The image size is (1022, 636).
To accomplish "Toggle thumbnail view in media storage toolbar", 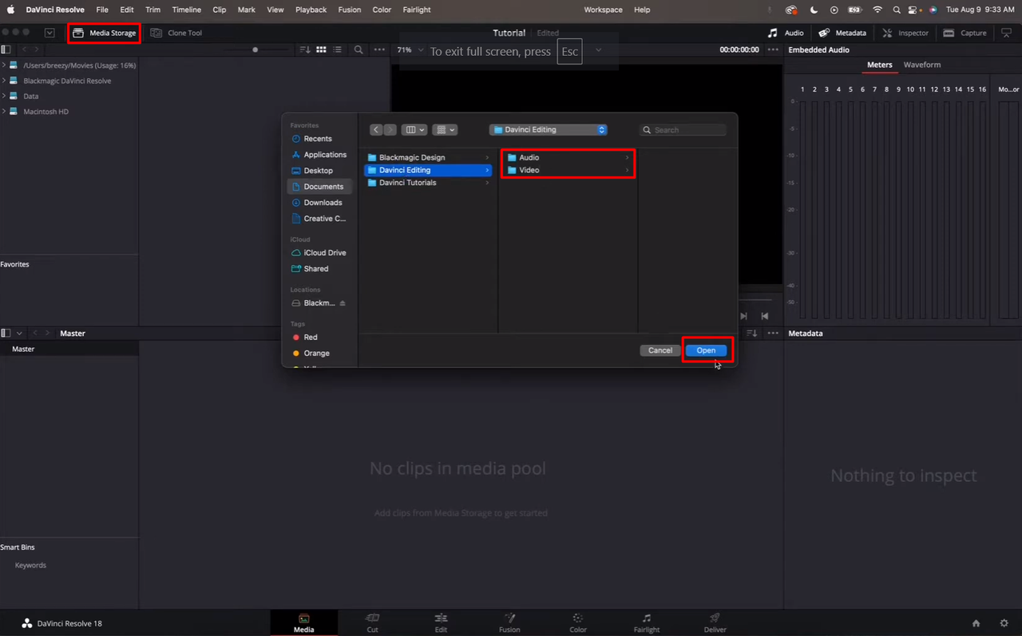I will 321,49.
